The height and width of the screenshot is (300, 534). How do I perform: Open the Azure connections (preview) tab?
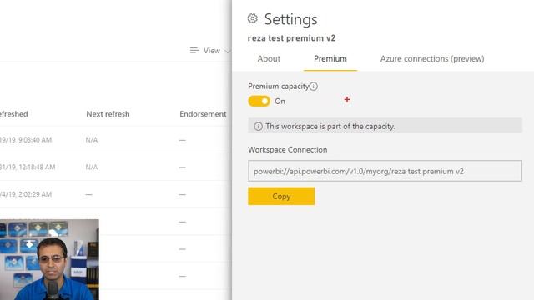tap(432, 59)
